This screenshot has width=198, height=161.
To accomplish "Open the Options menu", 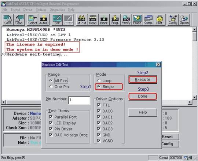I will (41, 10).
